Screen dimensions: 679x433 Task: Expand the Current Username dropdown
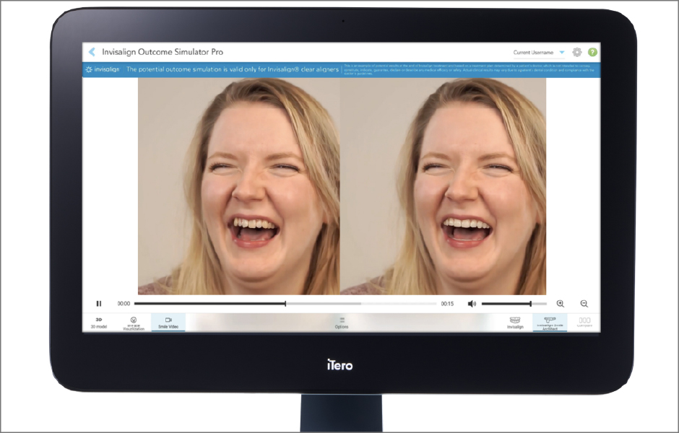(x=533, y=53)
